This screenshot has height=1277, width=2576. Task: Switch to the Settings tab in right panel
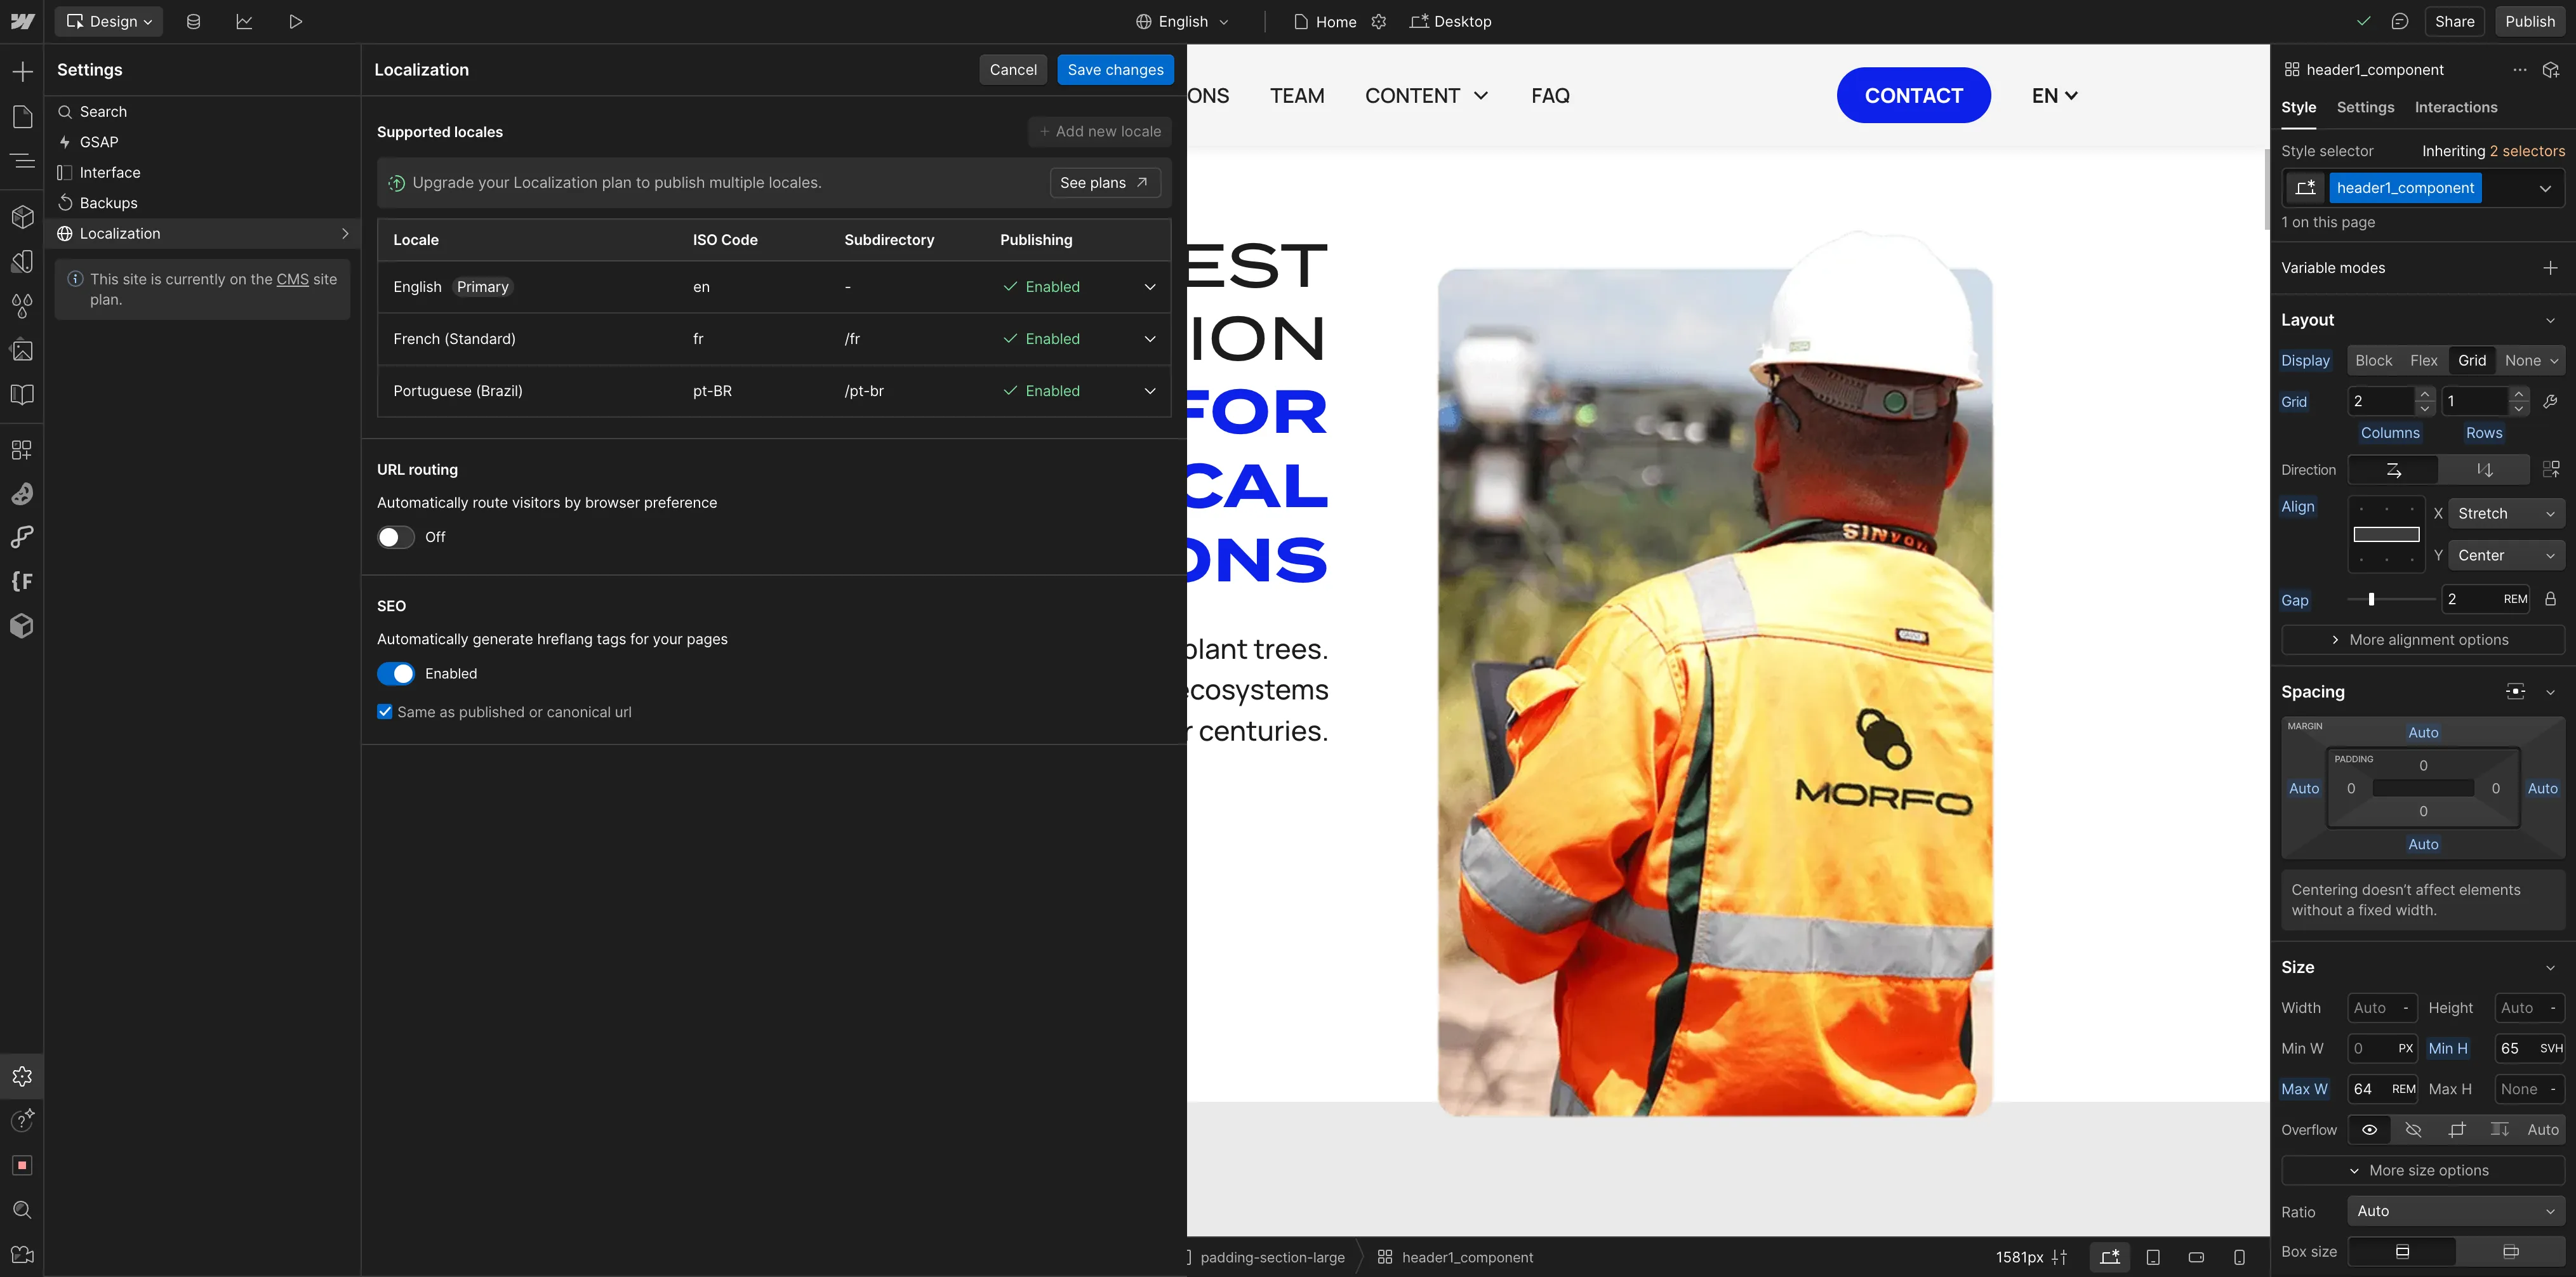(x=2365, y=107)
